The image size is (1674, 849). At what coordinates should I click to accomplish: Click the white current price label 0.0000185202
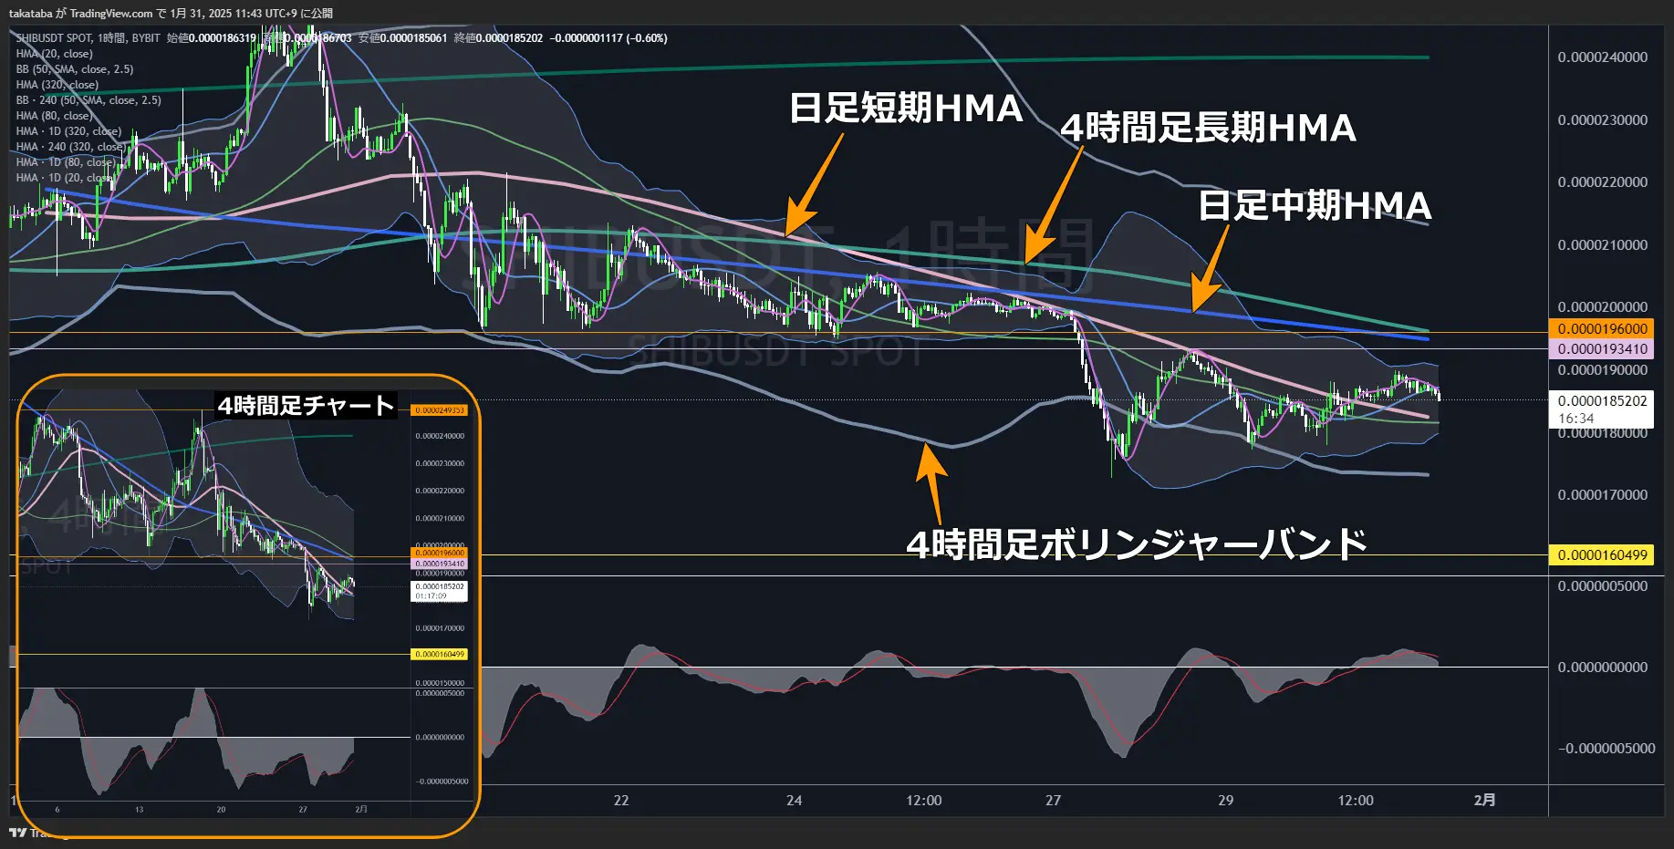tap(1602, 400)
